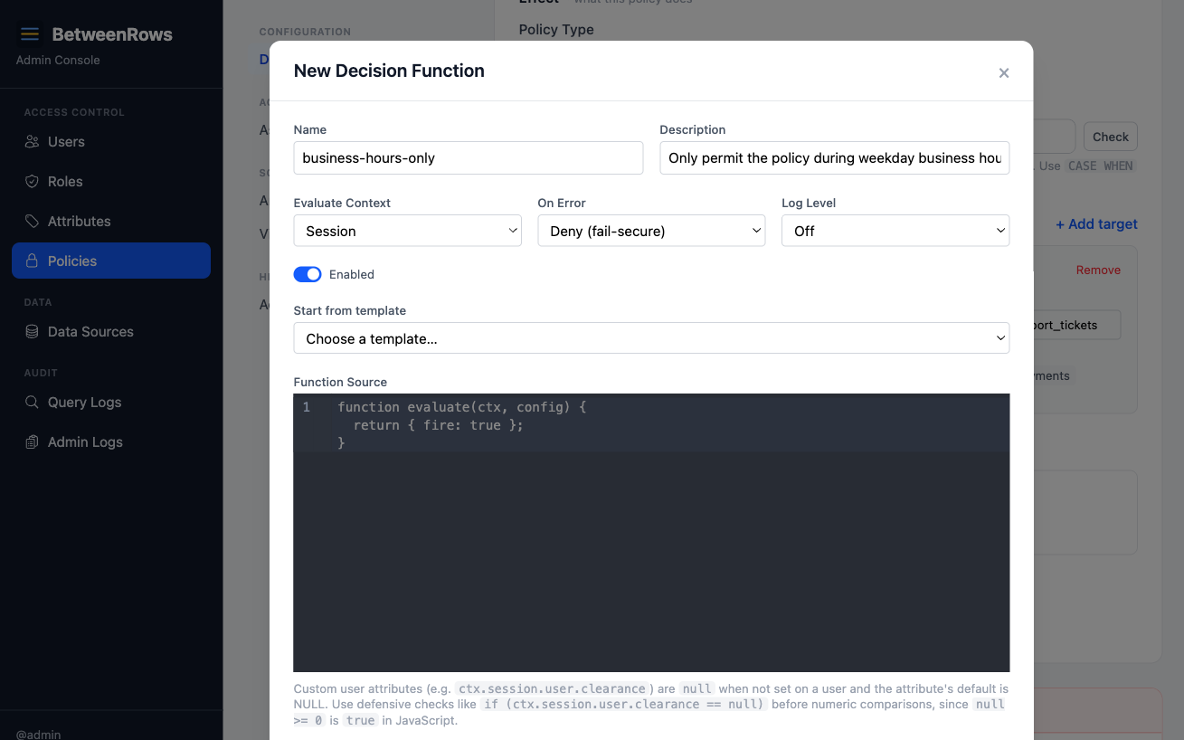Click the Data Sources database icon
The height and width of the screenshot is (740, 1184).
(32, 332)
